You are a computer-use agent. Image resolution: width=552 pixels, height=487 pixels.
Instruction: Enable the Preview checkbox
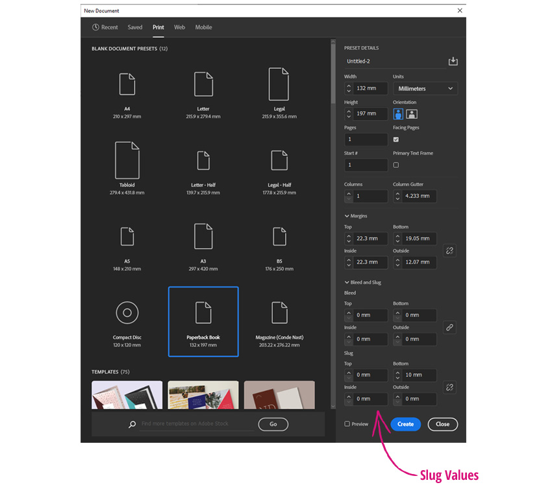pos(347,423)
